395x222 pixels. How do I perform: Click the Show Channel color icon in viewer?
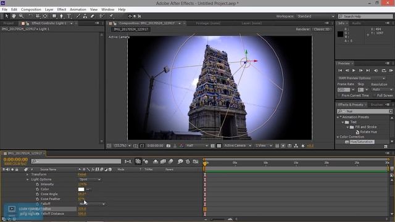coord(181,146)
